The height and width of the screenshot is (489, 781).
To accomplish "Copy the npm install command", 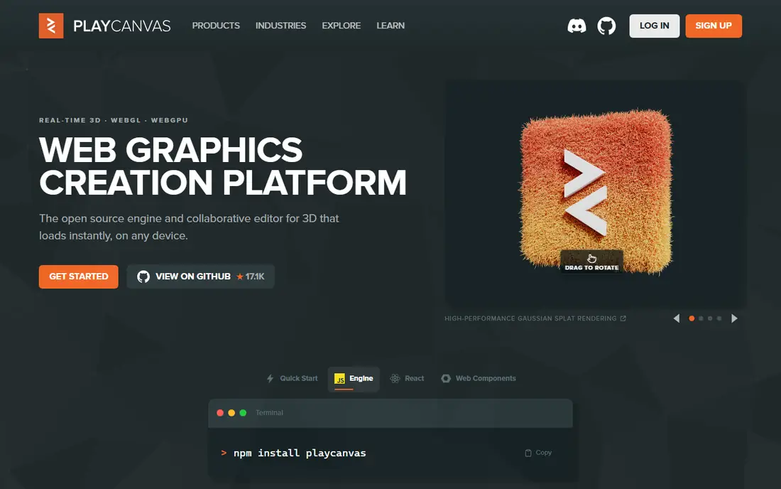I will (538, 453).
